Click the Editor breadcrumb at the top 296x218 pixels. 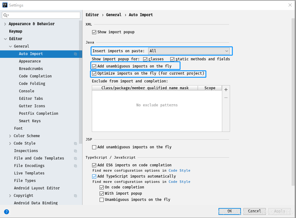point(92,15)
